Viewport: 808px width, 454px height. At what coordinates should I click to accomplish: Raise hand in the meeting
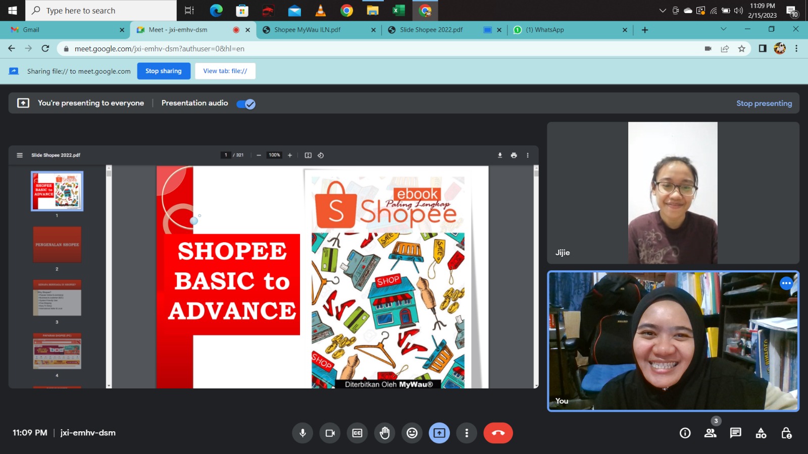point(385,433)
